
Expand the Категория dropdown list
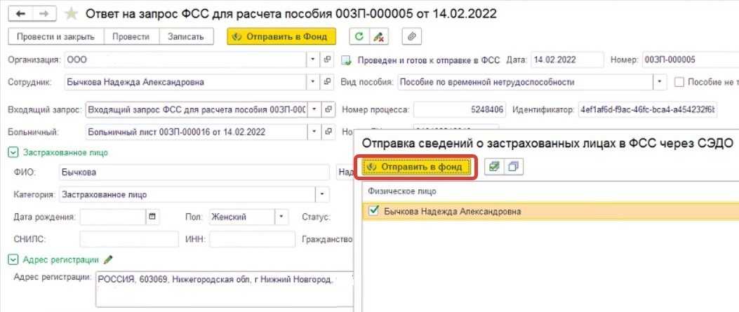pos(321,194)
